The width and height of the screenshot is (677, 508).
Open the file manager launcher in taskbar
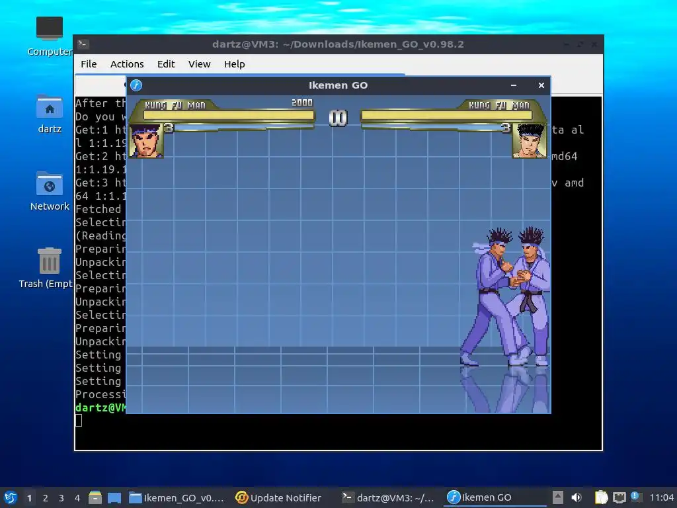95,497
